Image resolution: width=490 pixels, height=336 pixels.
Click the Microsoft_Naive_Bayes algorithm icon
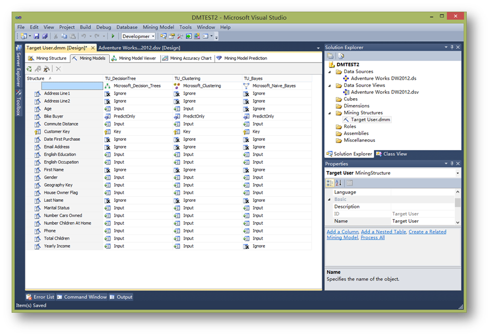click(247, 86)
